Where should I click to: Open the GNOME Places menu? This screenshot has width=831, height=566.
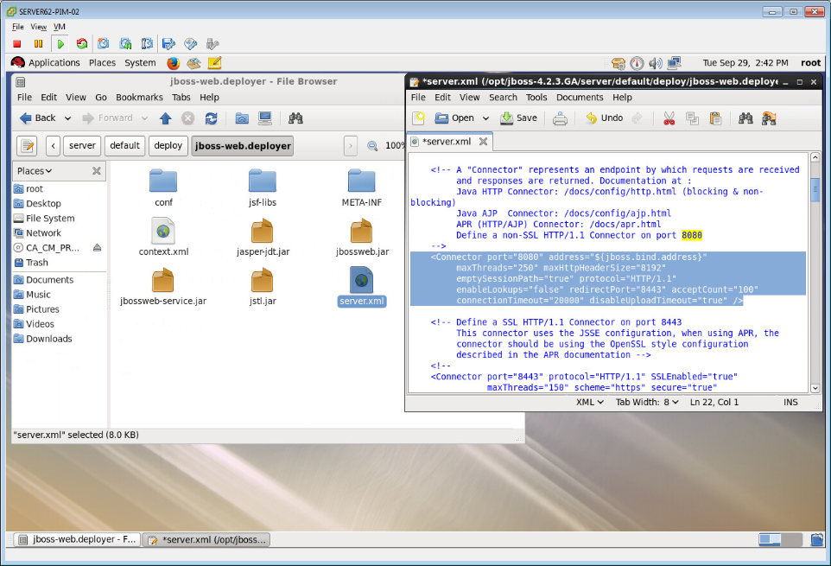[102, 63]
